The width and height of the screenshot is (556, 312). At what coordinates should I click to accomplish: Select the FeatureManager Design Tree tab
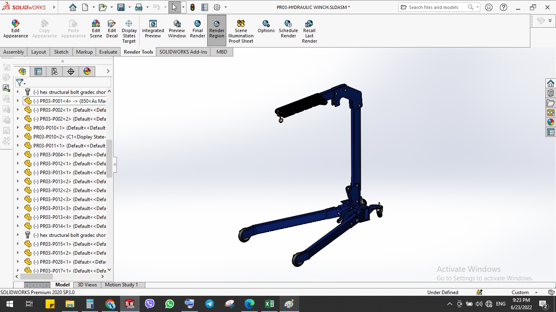click(x=22, y=71)
